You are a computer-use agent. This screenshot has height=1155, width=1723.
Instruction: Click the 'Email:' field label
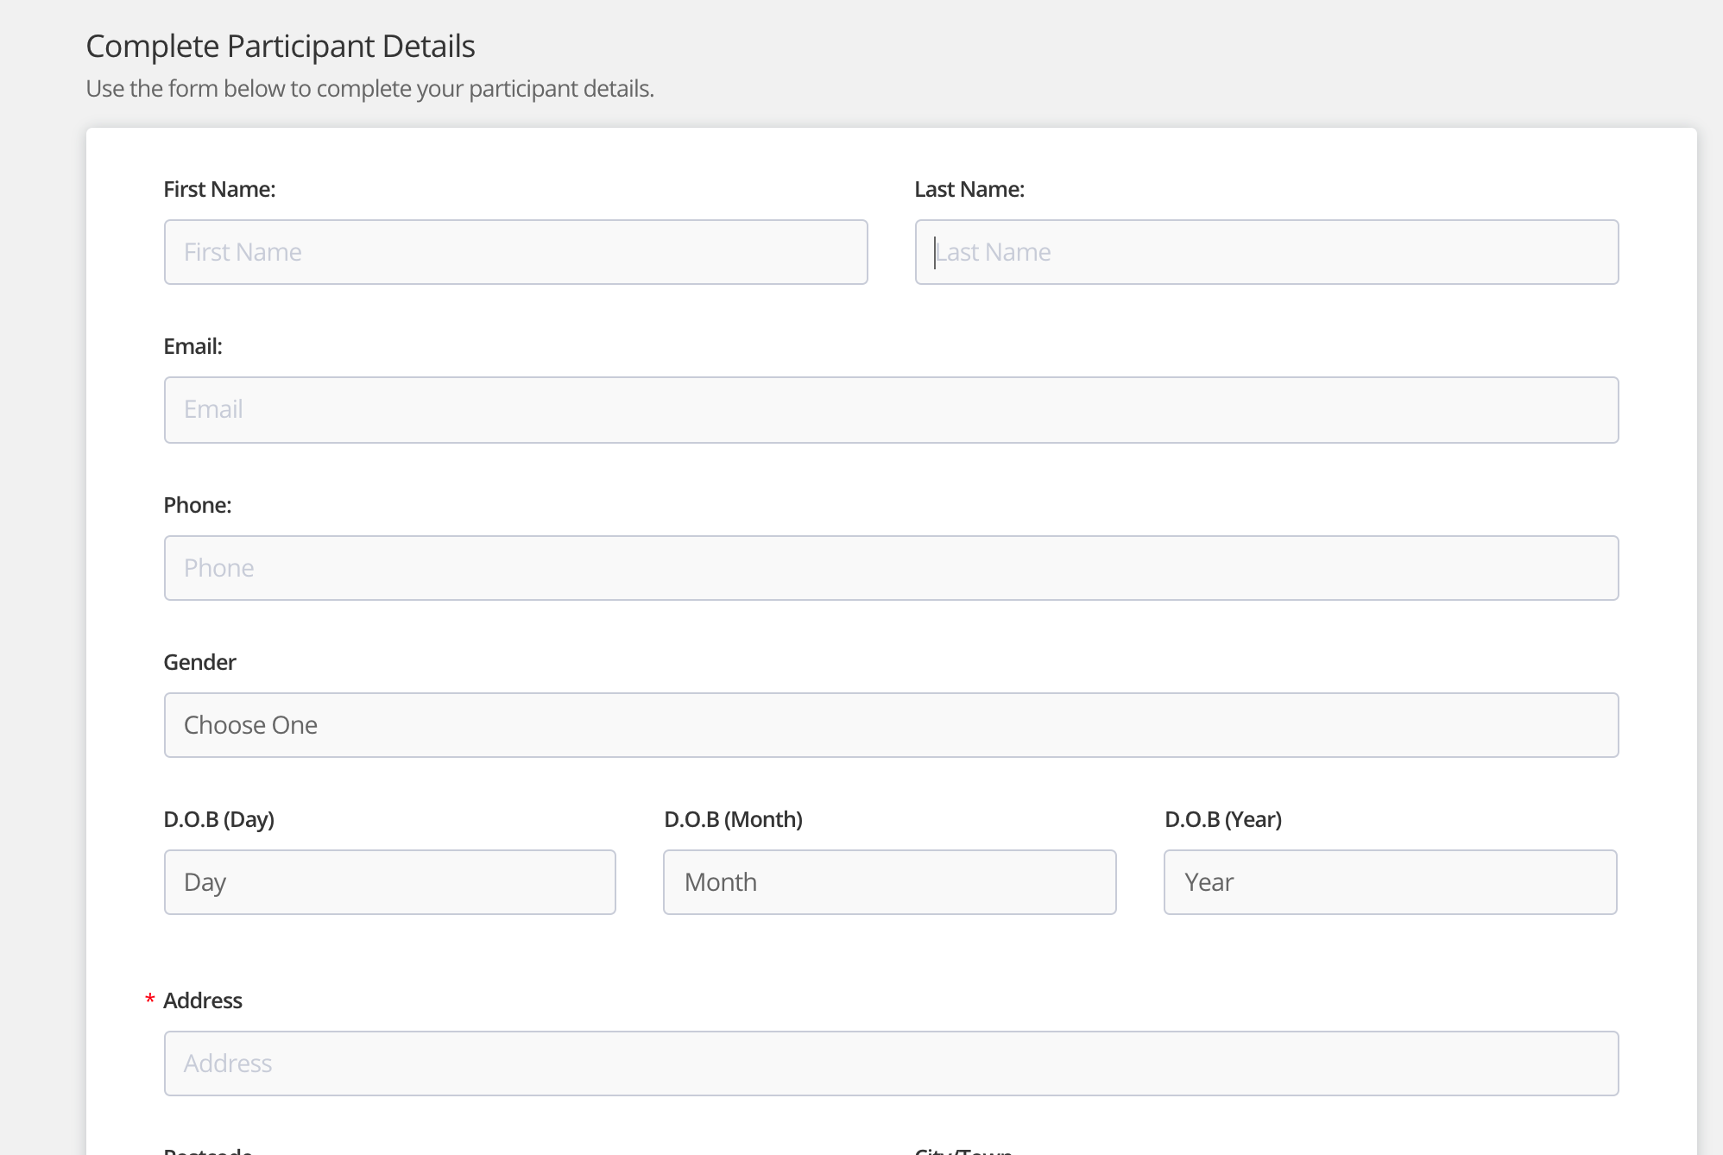(192, 346)
